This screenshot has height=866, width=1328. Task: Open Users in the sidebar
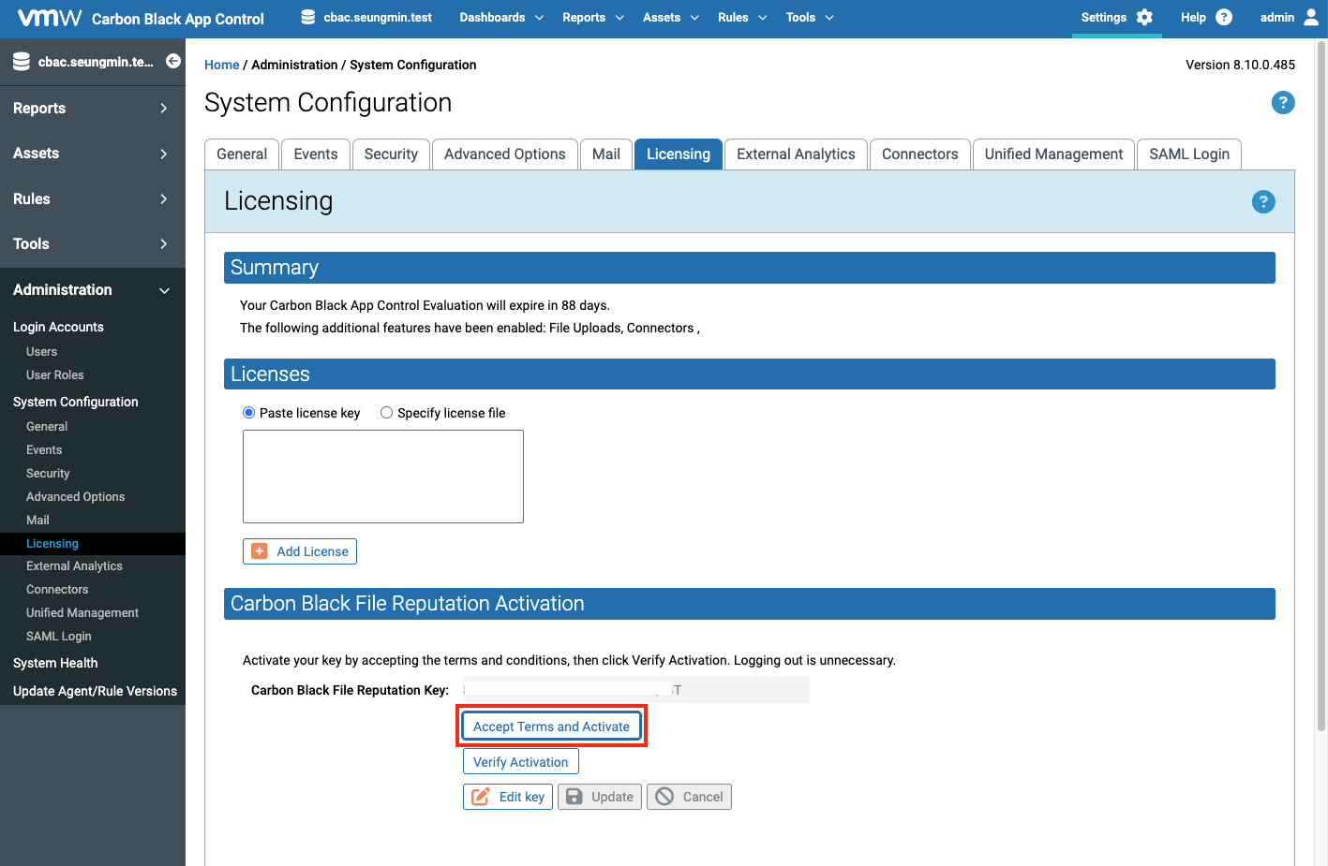click(x=41, y=352)
